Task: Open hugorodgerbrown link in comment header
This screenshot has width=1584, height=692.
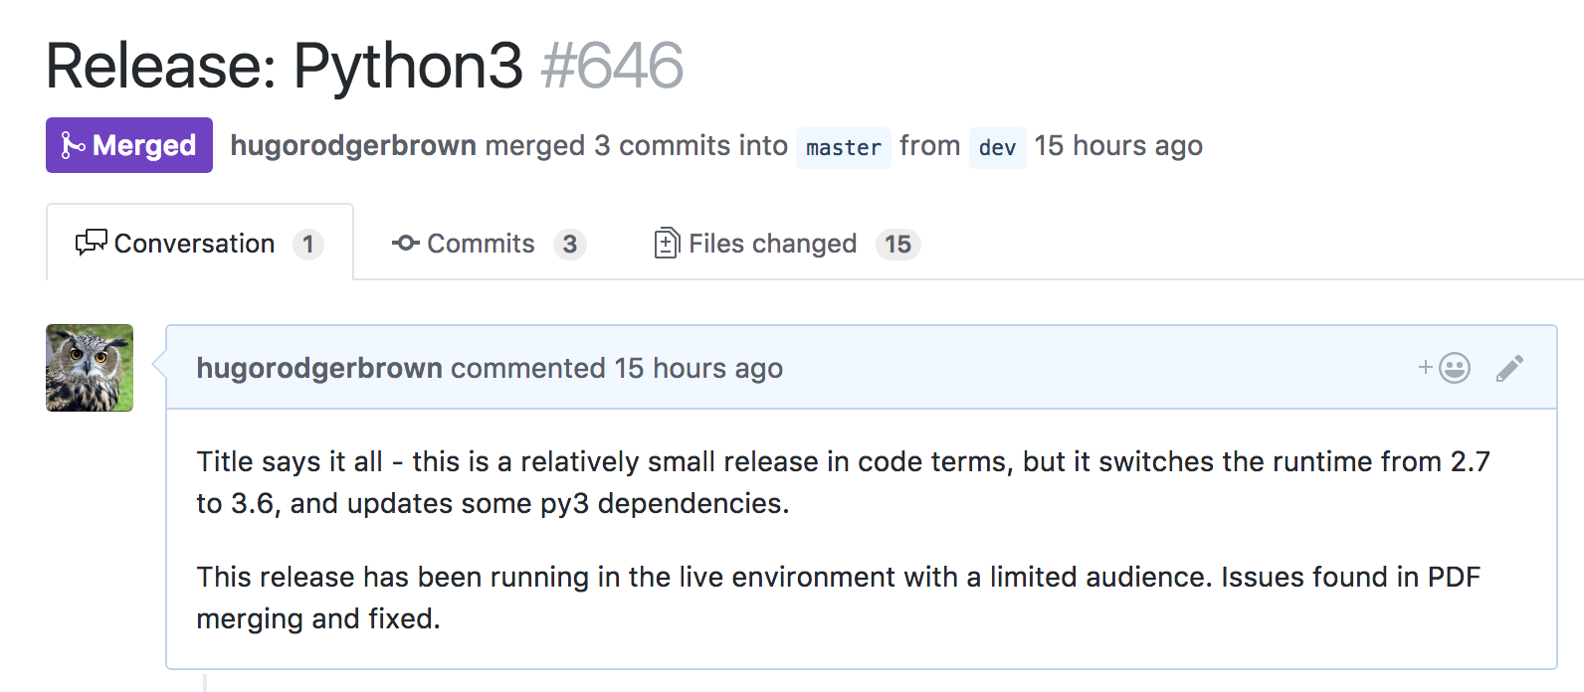Action: [x=319, y=368]
